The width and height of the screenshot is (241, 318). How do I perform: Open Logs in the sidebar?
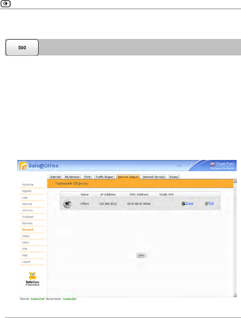pyautogui.click(x=25, y=197)
